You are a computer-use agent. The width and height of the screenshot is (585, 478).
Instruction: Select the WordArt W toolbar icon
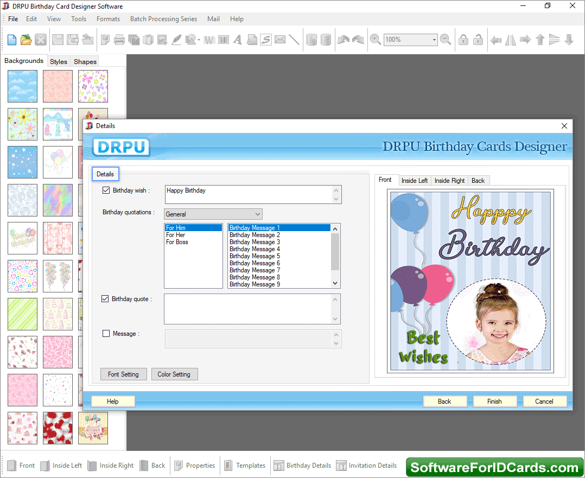coord(209,40)
